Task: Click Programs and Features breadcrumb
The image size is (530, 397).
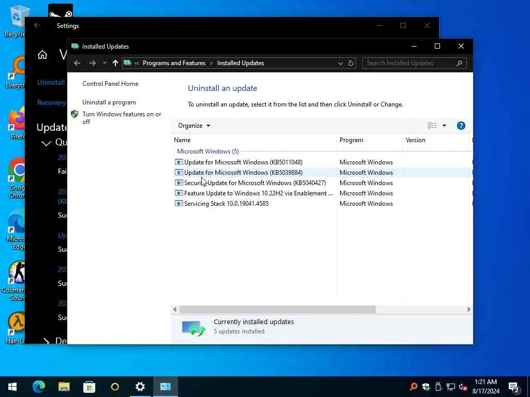Action: coord(174,63)
